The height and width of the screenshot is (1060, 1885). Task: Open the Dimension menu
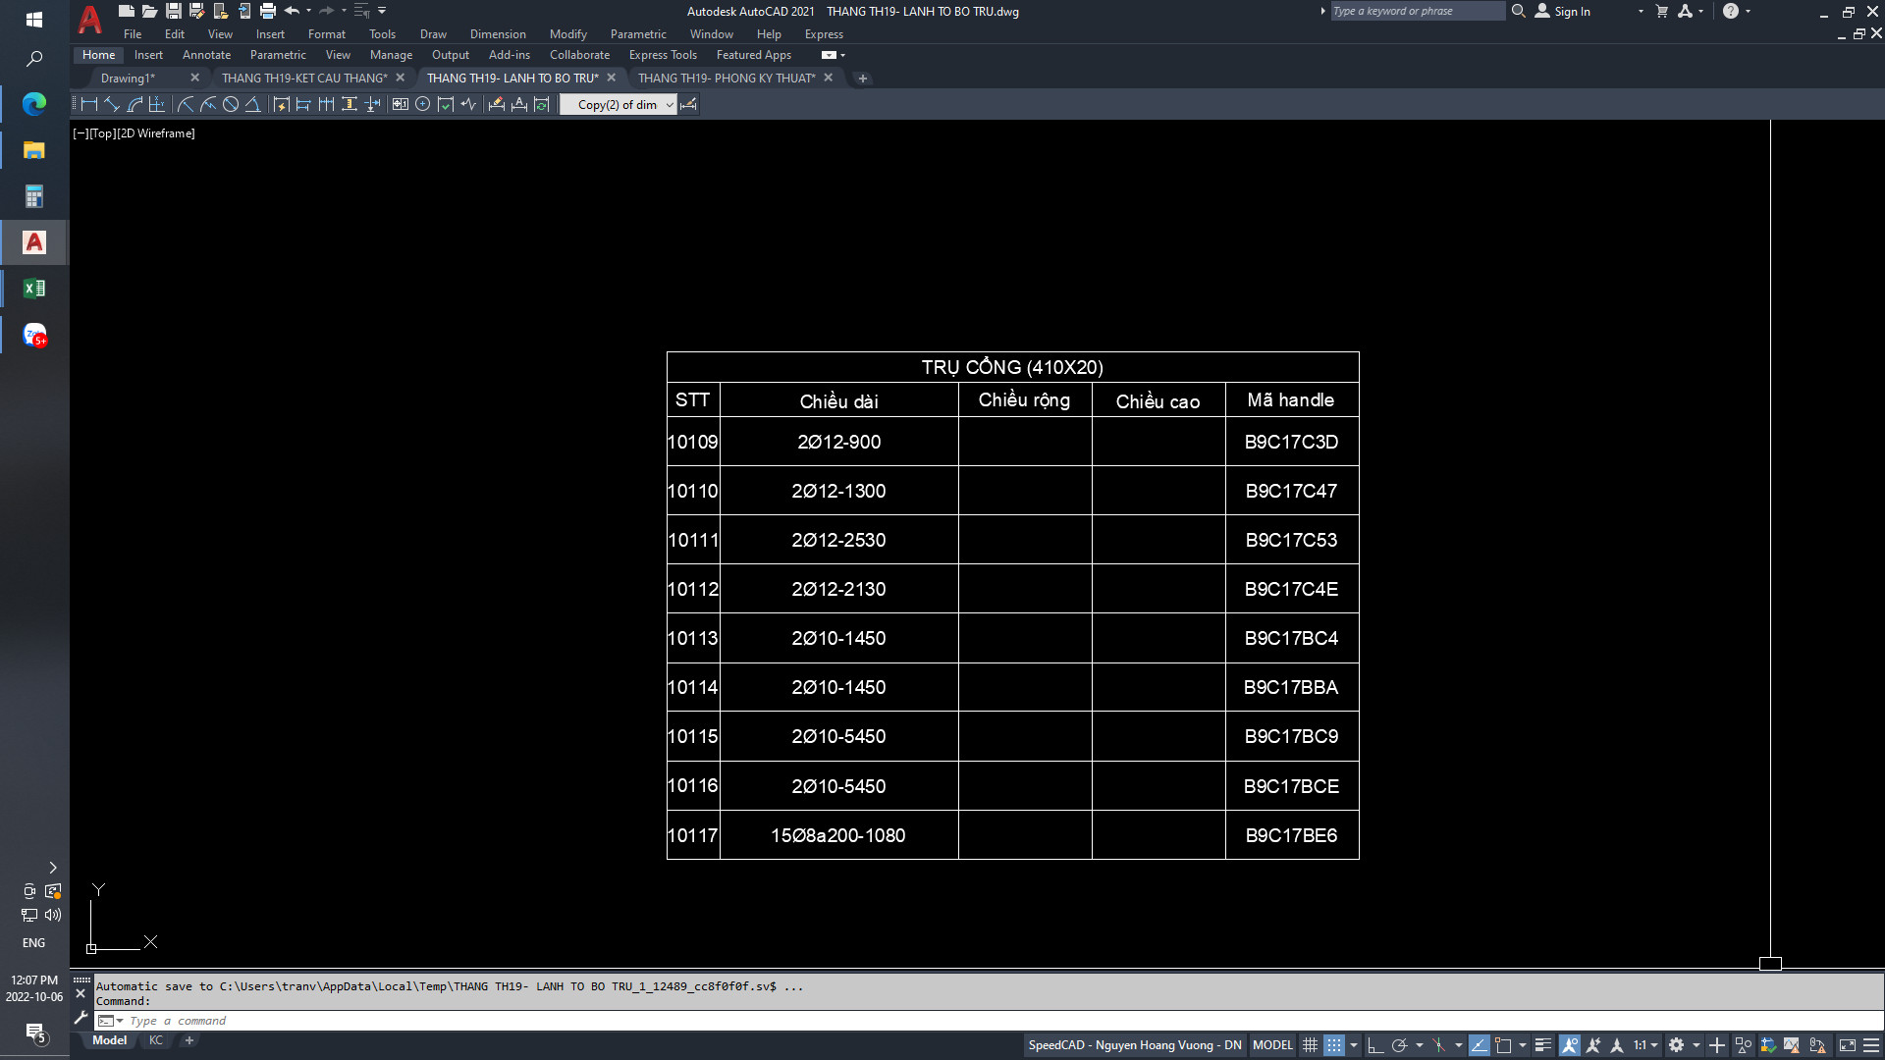498,33
